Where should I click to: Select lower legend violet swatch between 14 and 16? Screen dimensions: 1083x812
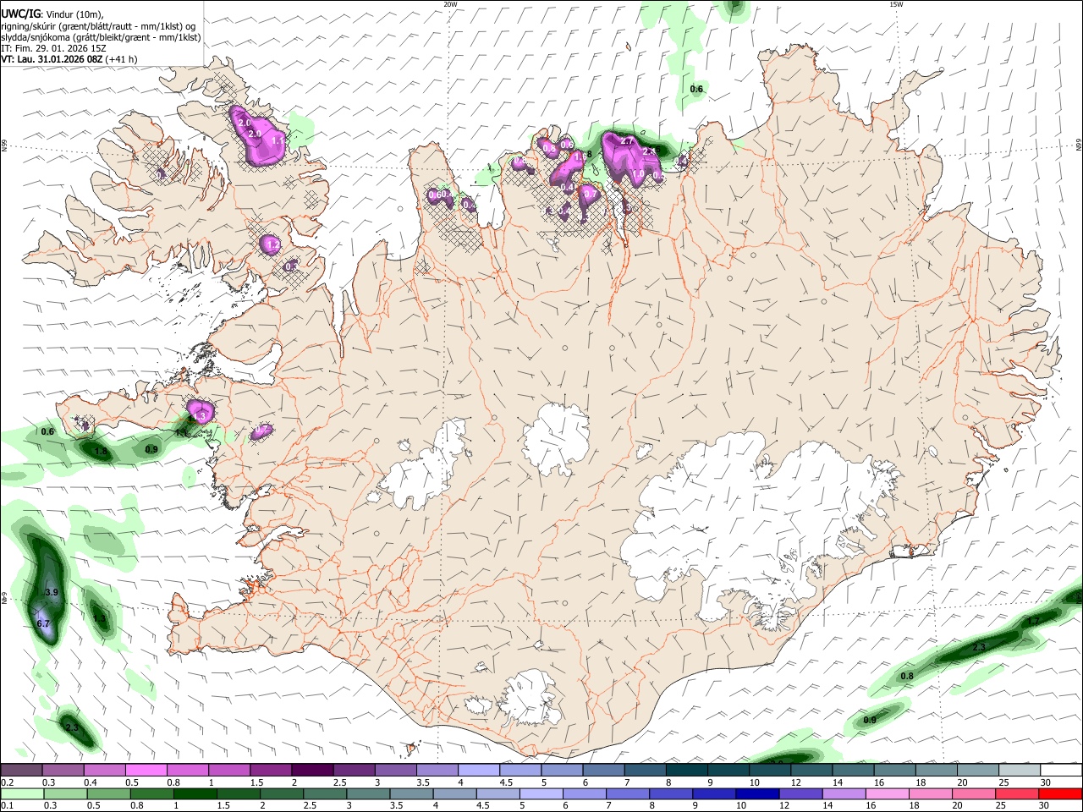pos(844,793)
